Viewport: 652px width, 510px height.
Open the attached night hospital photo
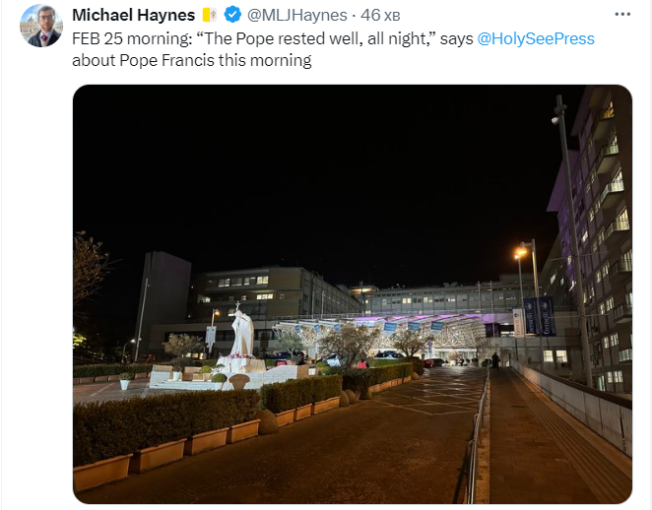(353, 294)
